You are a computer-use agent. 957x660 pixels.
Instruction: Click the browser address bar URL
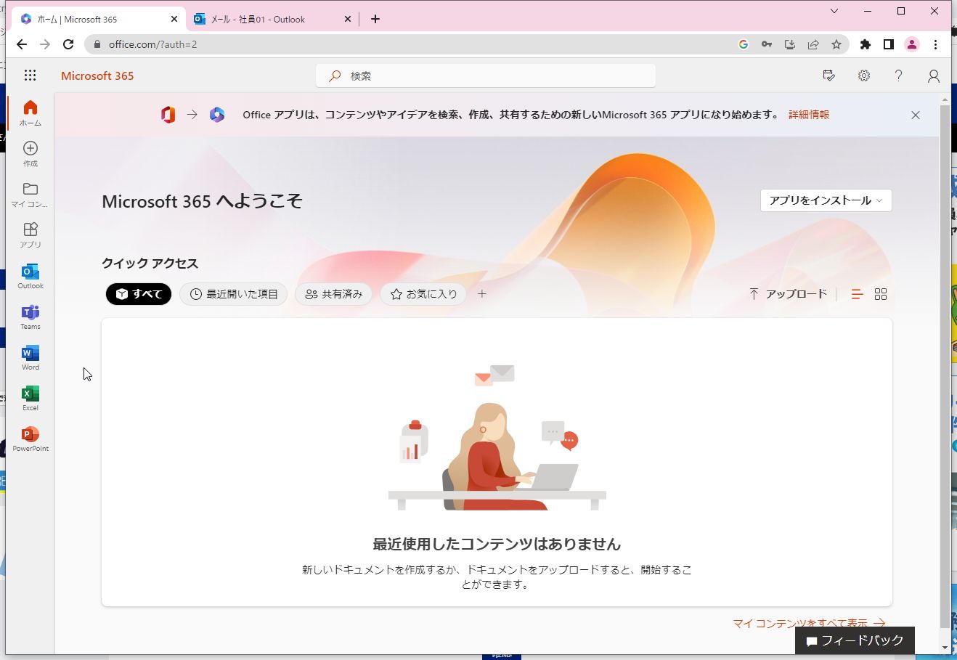tap(152, 44)
